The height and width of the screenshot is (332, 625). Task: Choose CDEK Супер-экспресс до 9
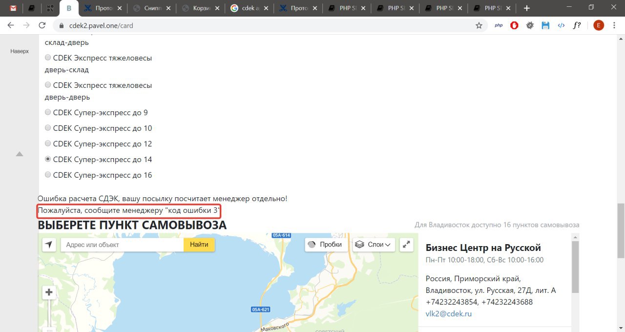click(48, 112)
